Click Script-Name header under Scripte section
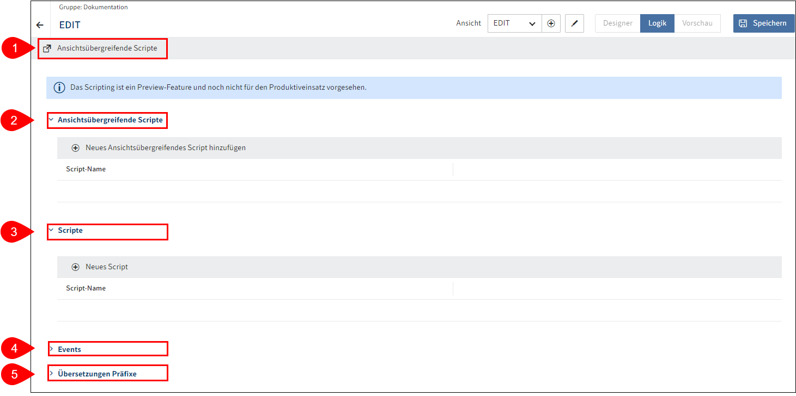796x396 pixels. pyautogui.click(x=86, y=288)
